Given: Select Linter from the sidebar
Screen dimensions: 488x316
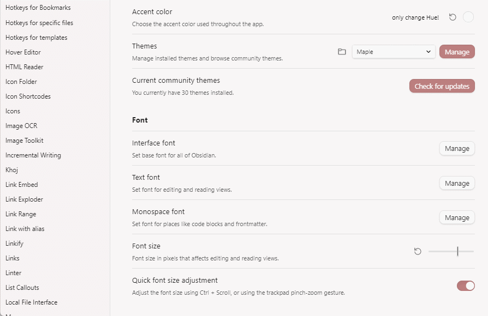Looking at the screenshot, I should (13, 272).
